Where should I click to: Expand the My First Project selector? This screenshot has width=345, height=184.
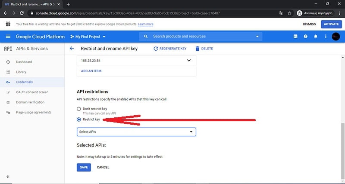coord(88,37)
